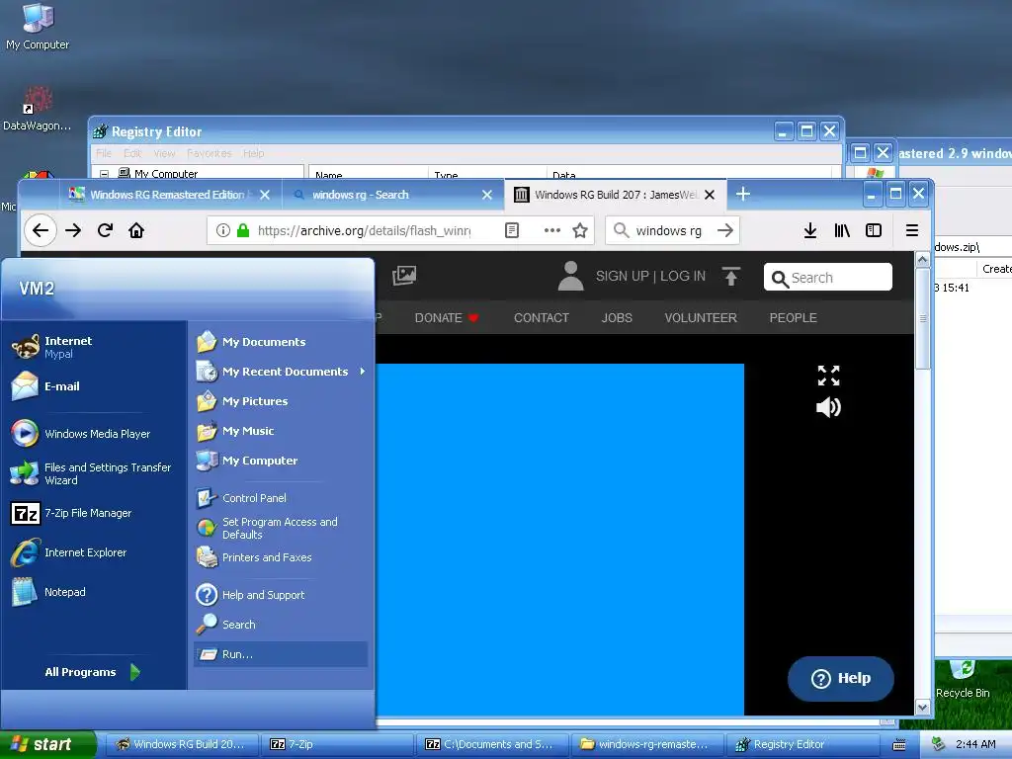Close the windows rg - Search tab

pyautogui.click(x=487, y=195)
